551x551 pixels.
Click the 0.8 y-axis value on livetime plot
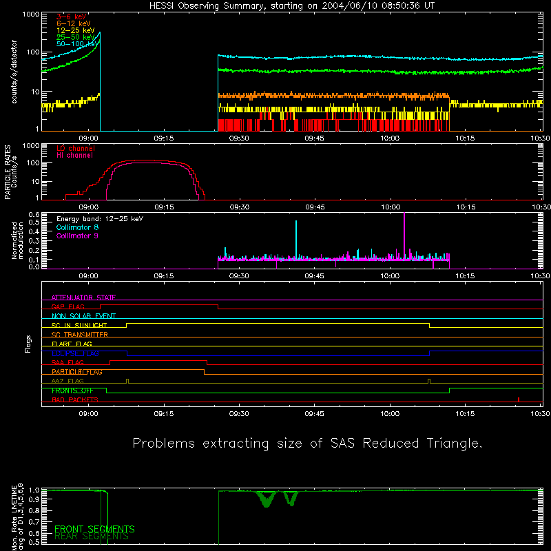[x=34, y=510]
